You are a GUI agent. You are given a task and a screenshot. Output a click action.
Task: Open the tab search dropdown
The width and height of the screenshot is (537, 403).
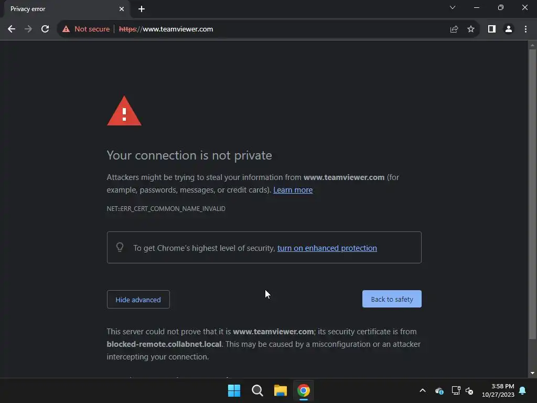click(453, 7)
